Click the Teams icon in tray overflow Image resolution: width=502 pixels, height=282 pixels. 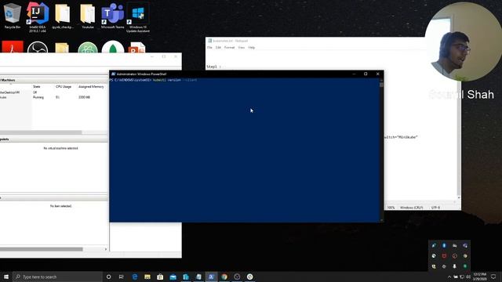[x=465, y=245]
